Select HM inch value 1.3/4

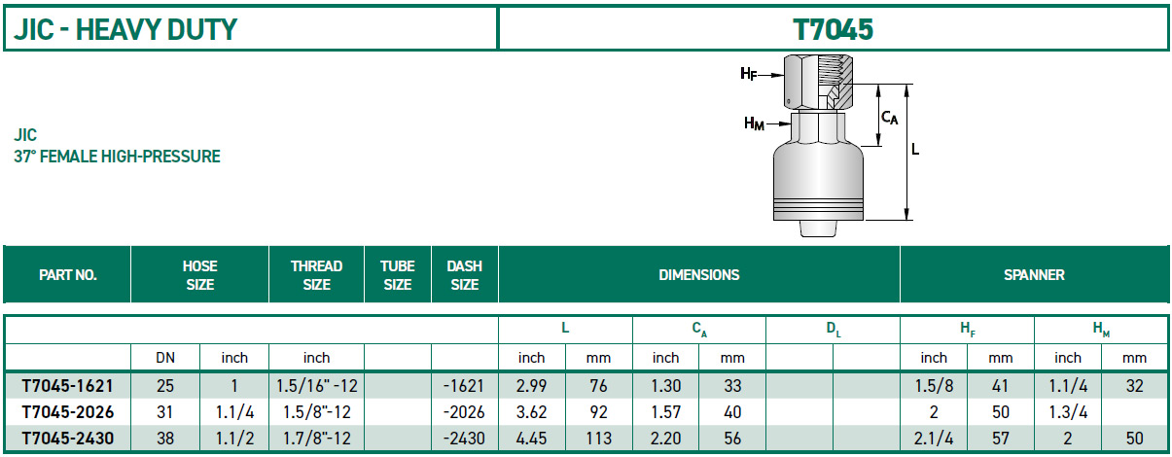point(1067,411)
